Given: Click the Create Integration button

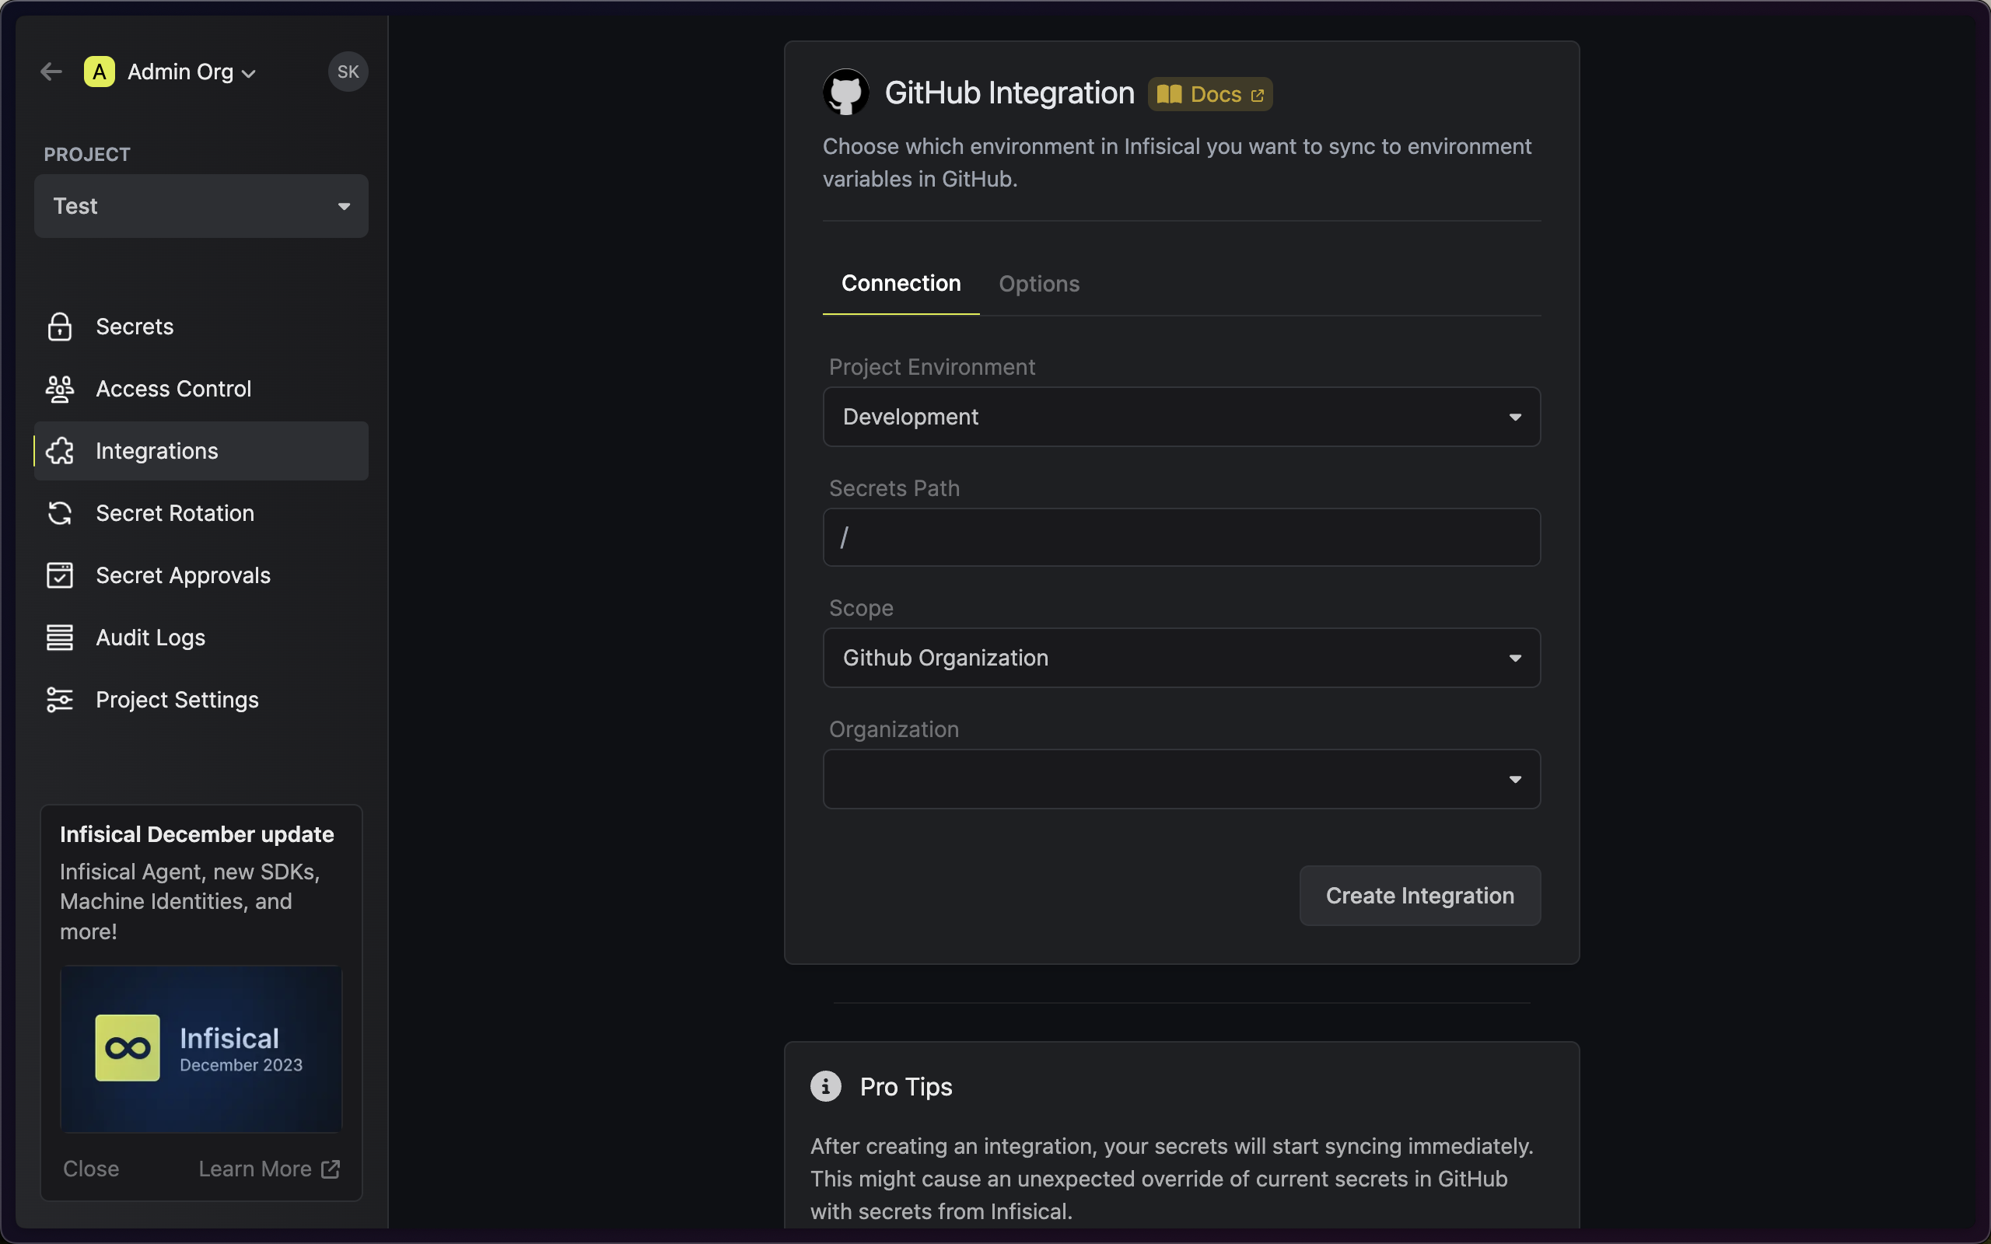Looking at the screenshot, I should coord(1420,895).
